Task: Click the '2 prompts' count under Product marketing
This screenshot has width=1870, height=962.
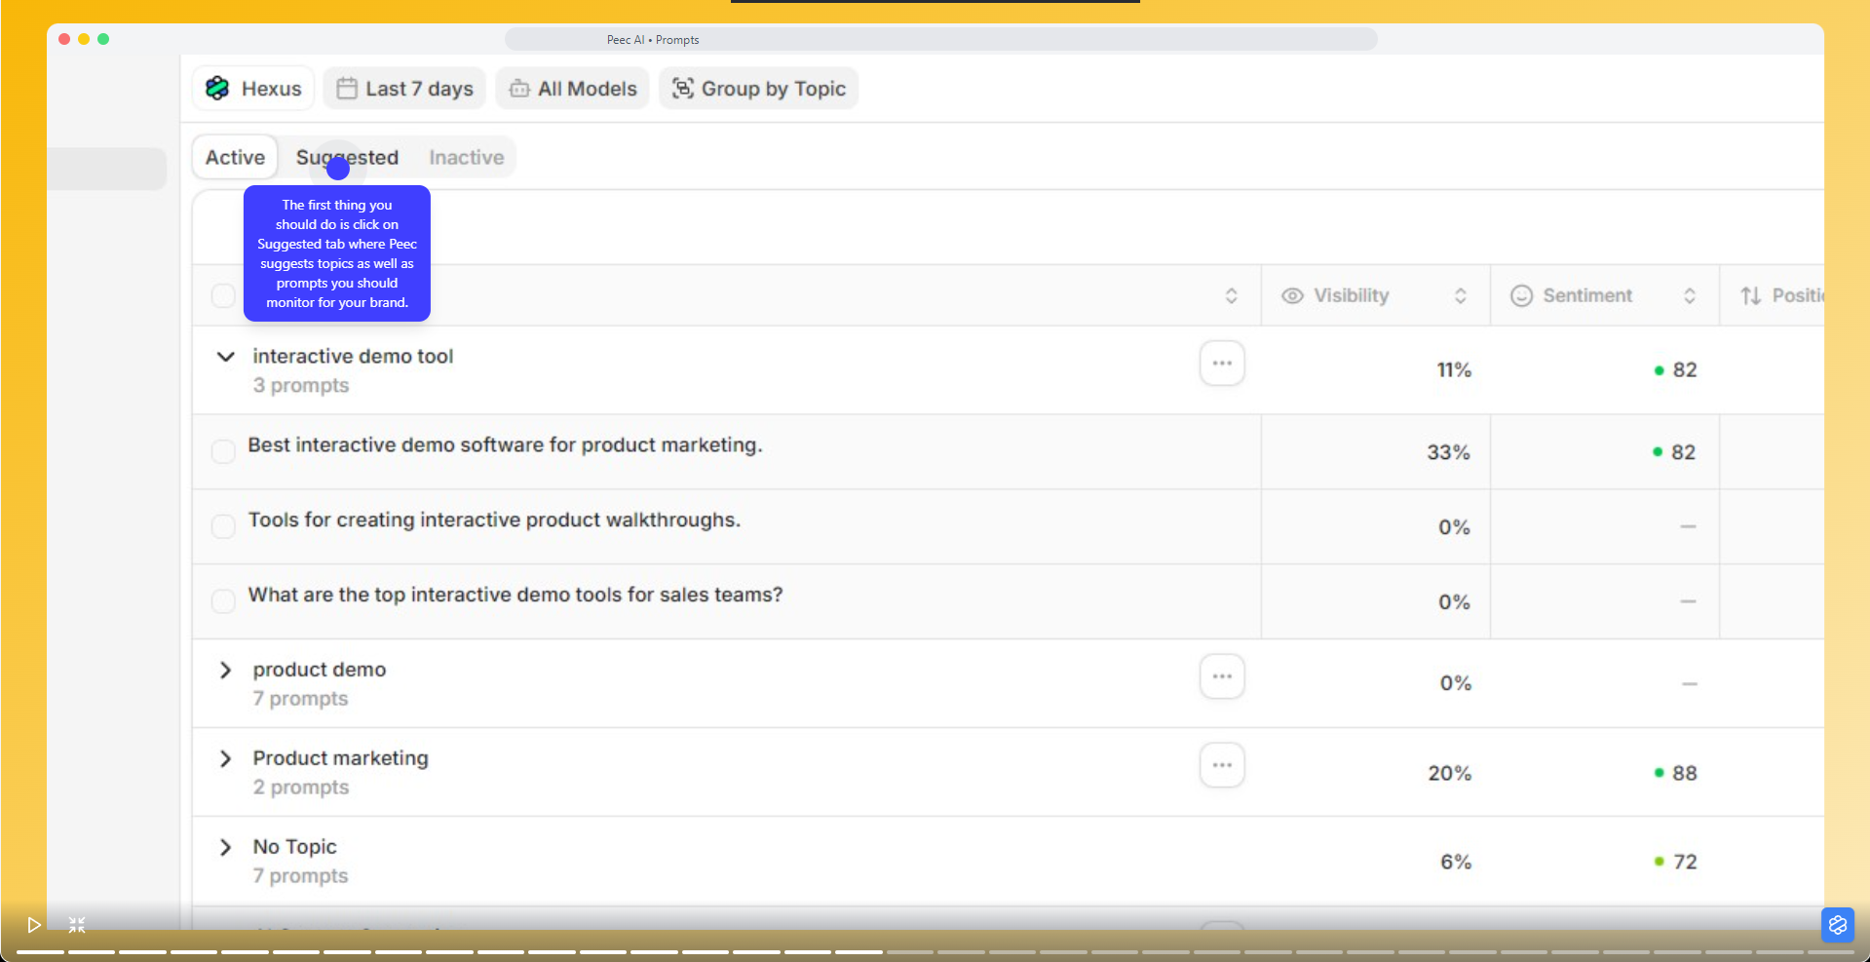Action: click(301, 788)
